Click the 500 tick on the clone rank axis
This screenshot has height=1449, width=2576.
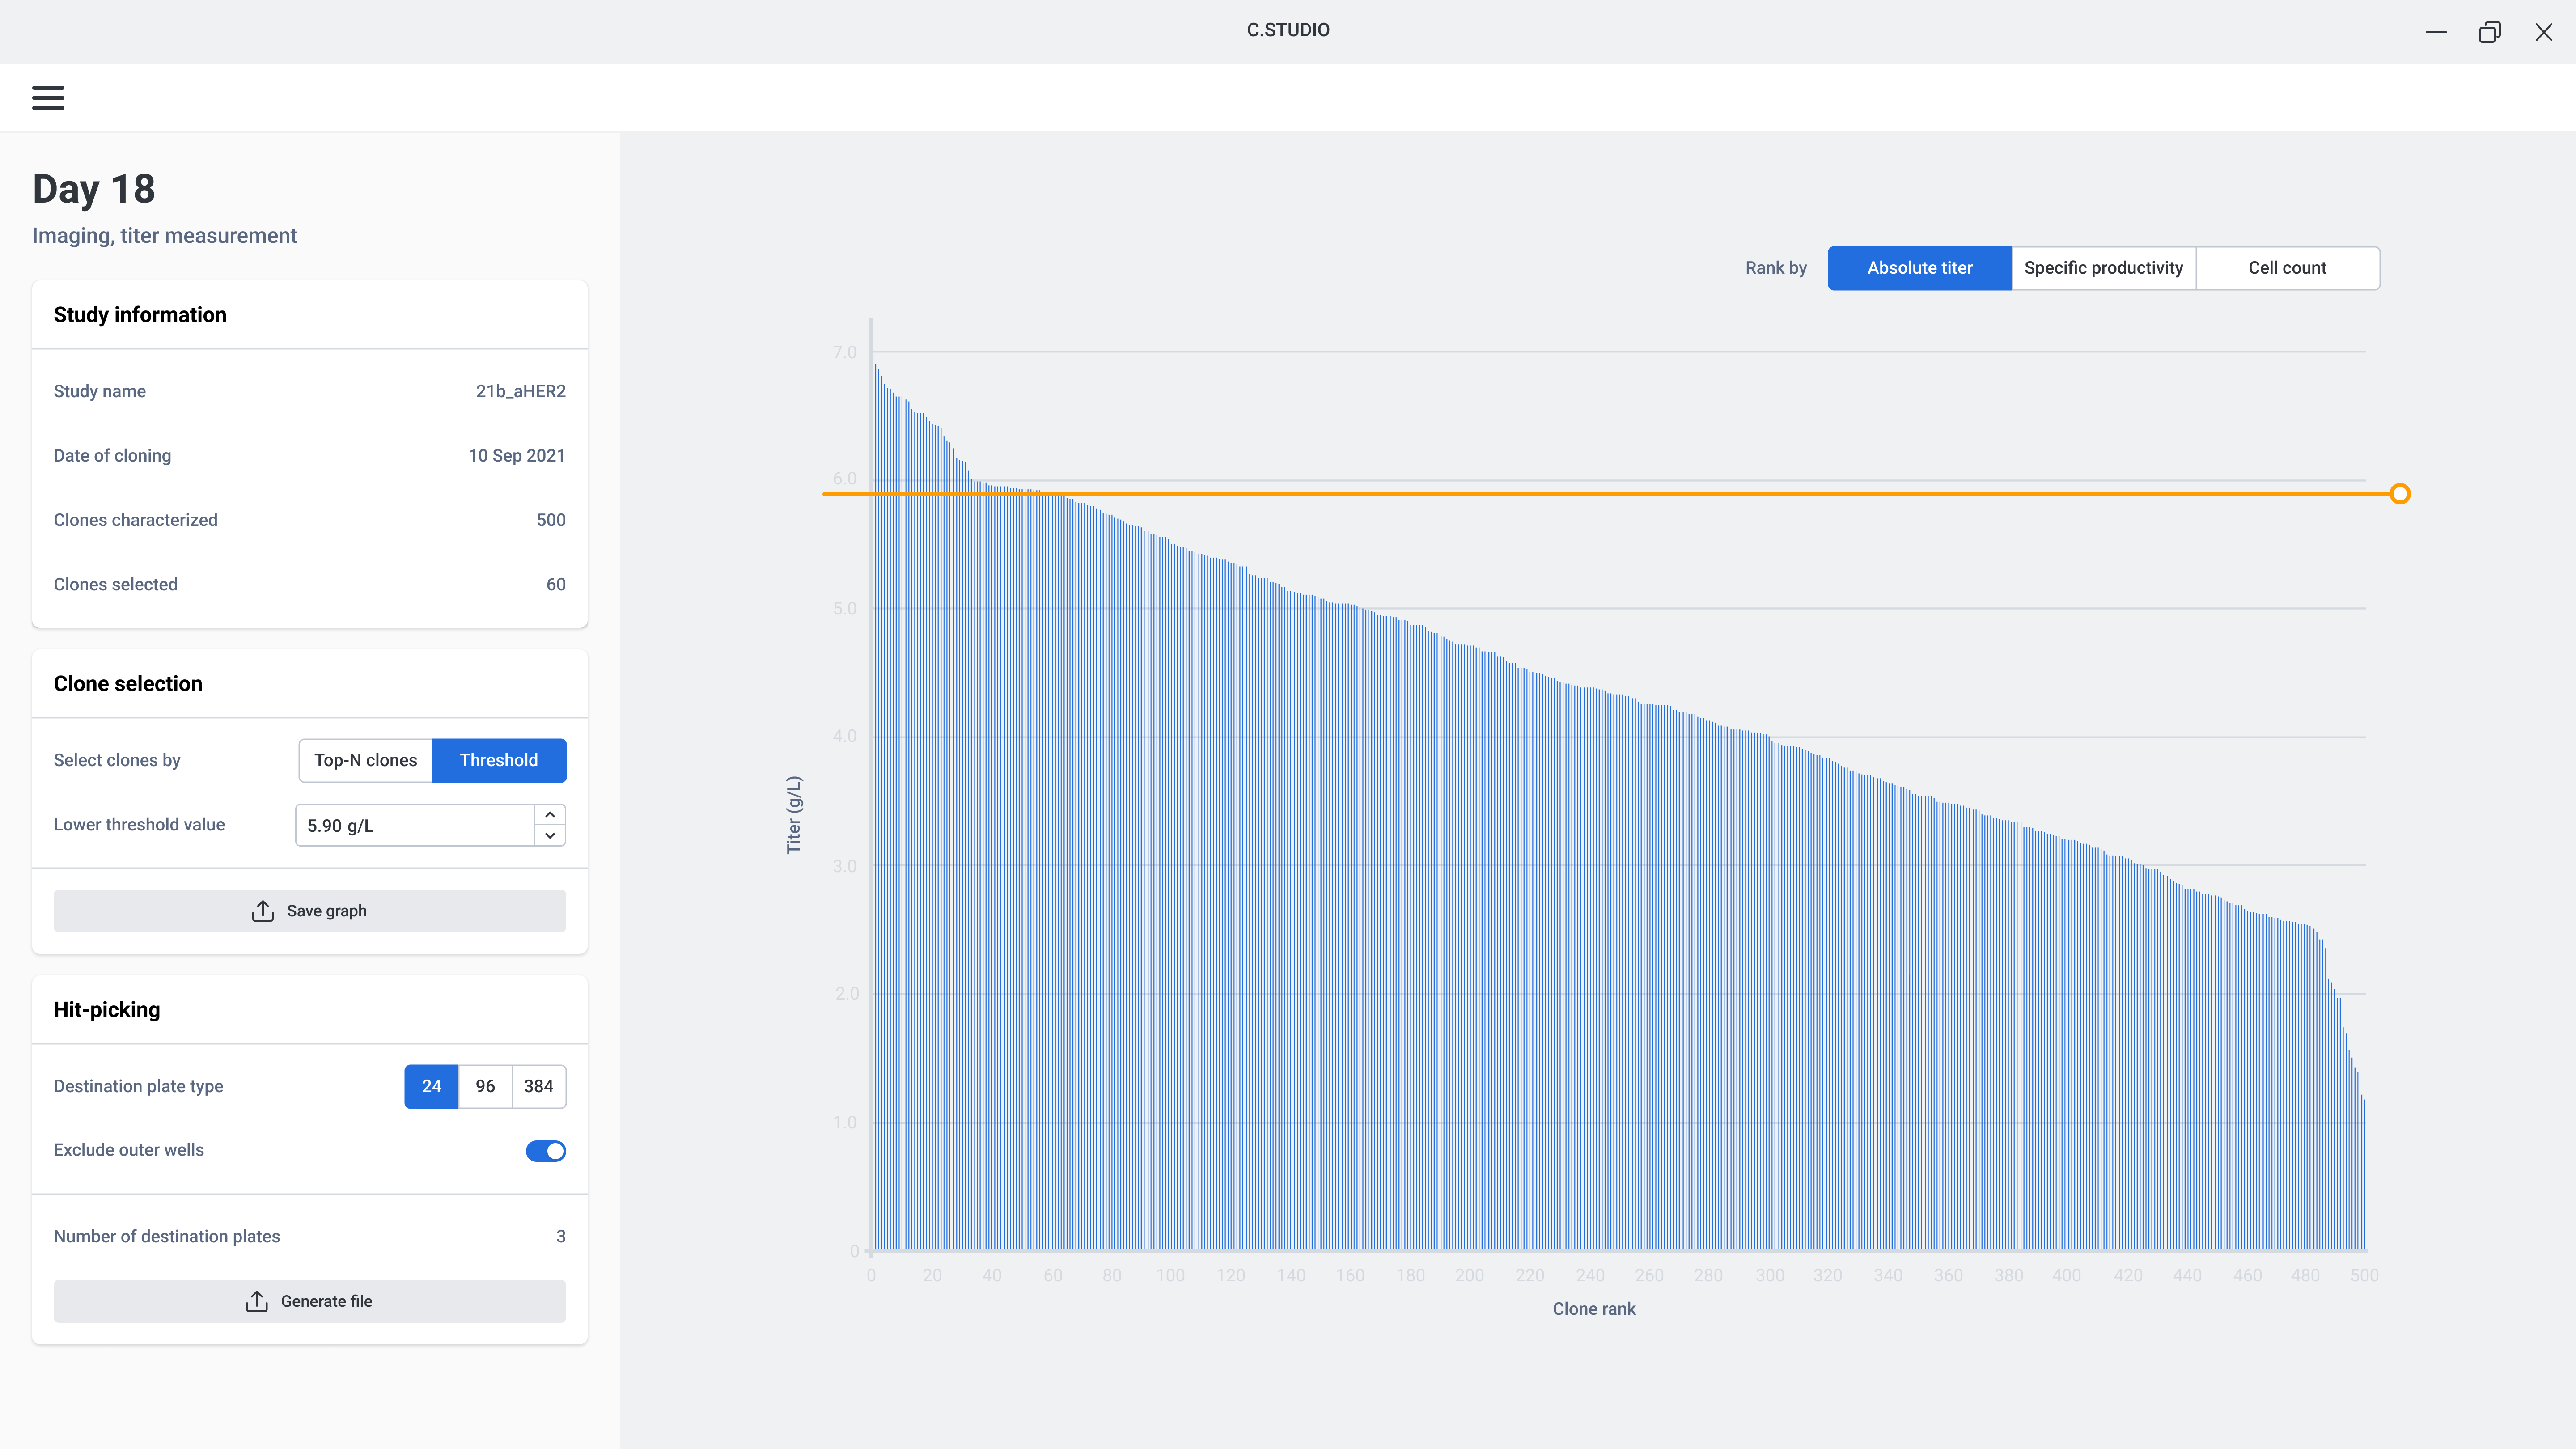point(2364,1276)
